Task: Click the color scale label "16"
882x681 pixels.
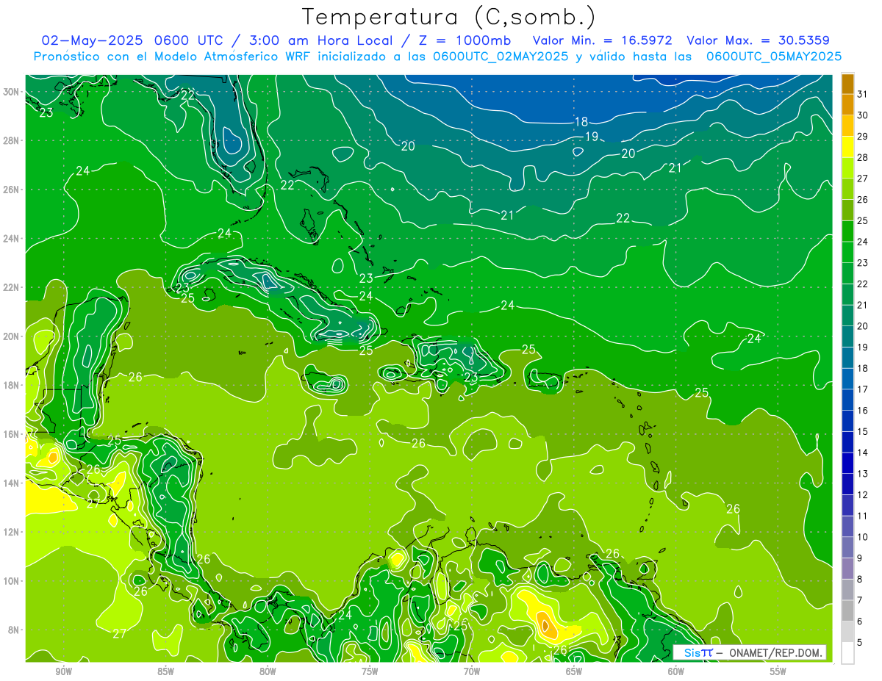Action: point(863,410)
